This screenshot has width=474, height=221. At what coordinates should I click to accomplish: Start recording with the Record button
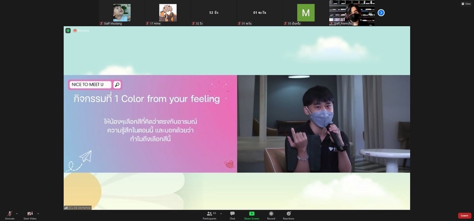click(x=271, y=215)
